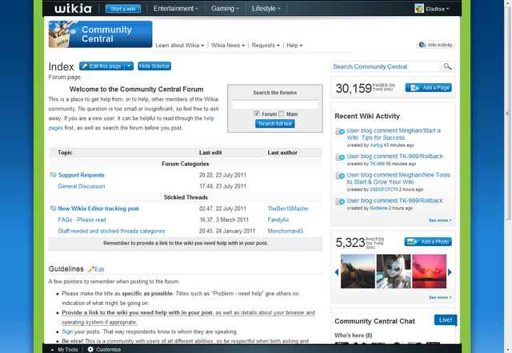Open the Community Central wordmark logo
512x353 pixels.
click(x=100, y=34)
